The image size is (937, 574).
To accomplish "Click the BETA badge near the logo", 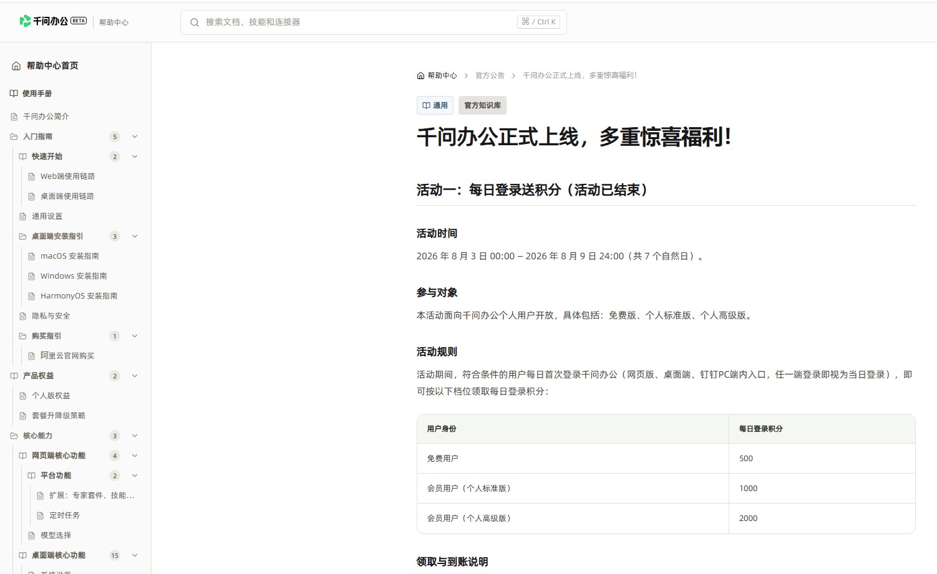I will pos(79,21).
